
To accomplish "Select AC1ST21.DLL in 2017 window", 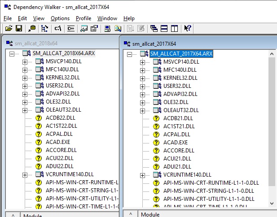I will tap(179, 126).
